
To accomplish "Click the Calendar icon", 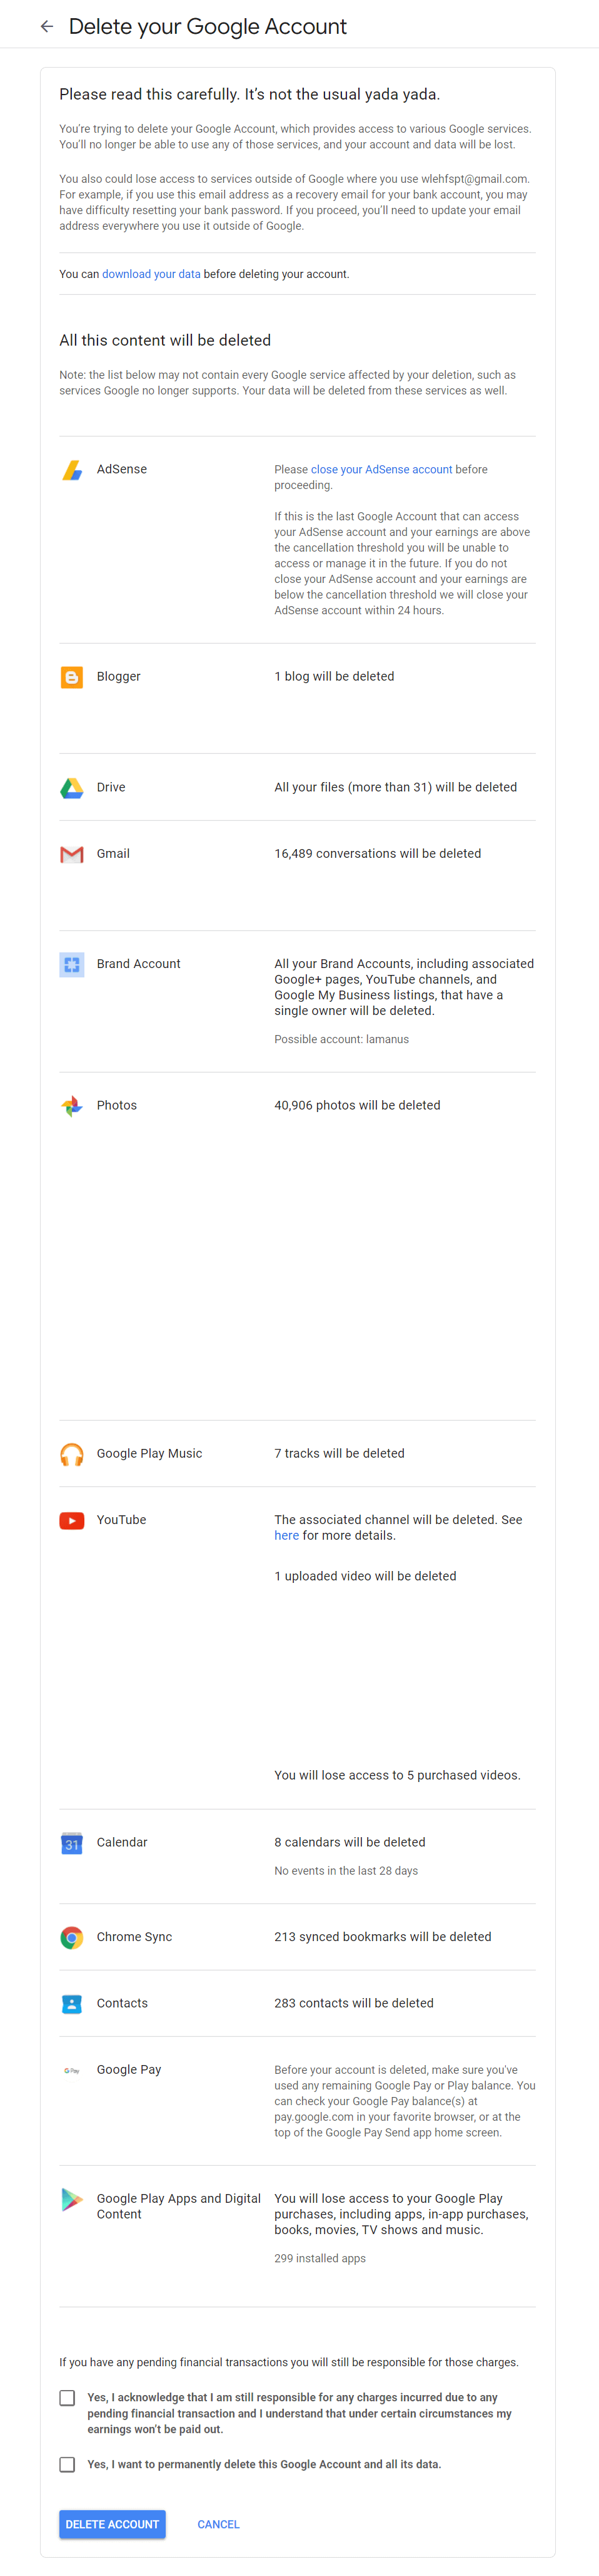I will click(72, 1843).
